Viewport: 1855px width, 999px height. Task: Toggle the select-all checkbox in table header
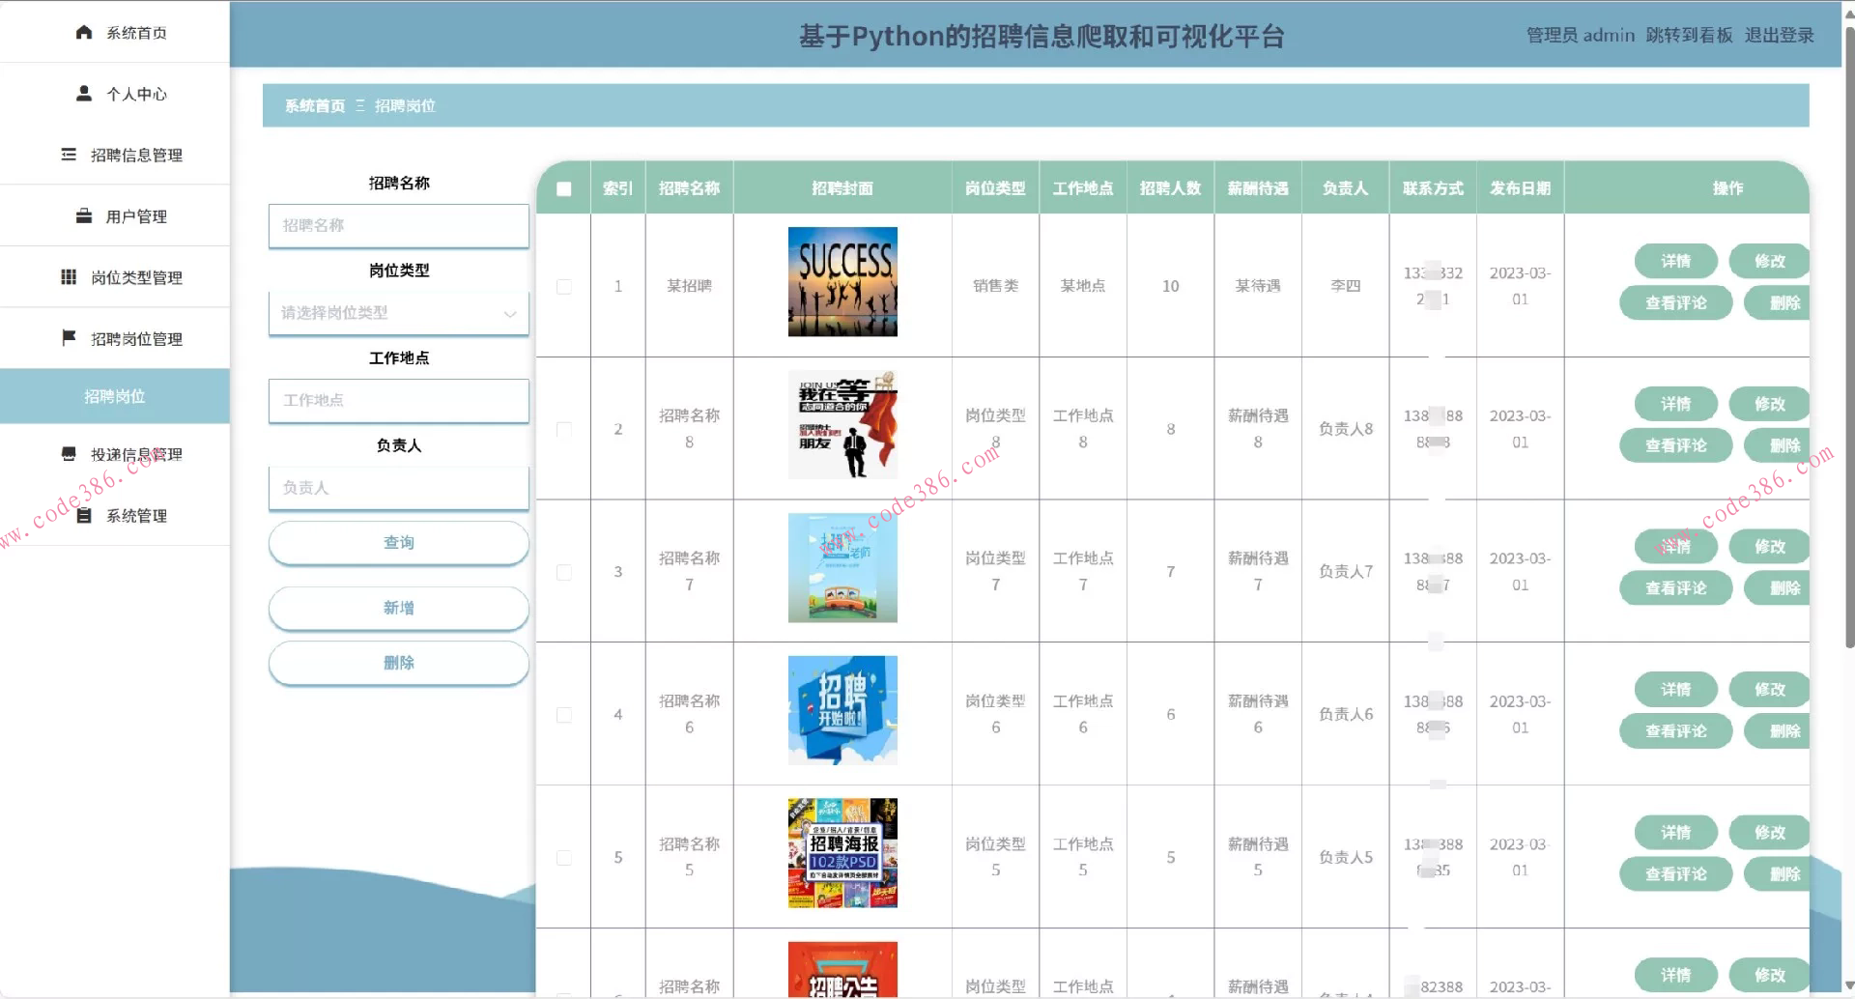tap(564, 189)
